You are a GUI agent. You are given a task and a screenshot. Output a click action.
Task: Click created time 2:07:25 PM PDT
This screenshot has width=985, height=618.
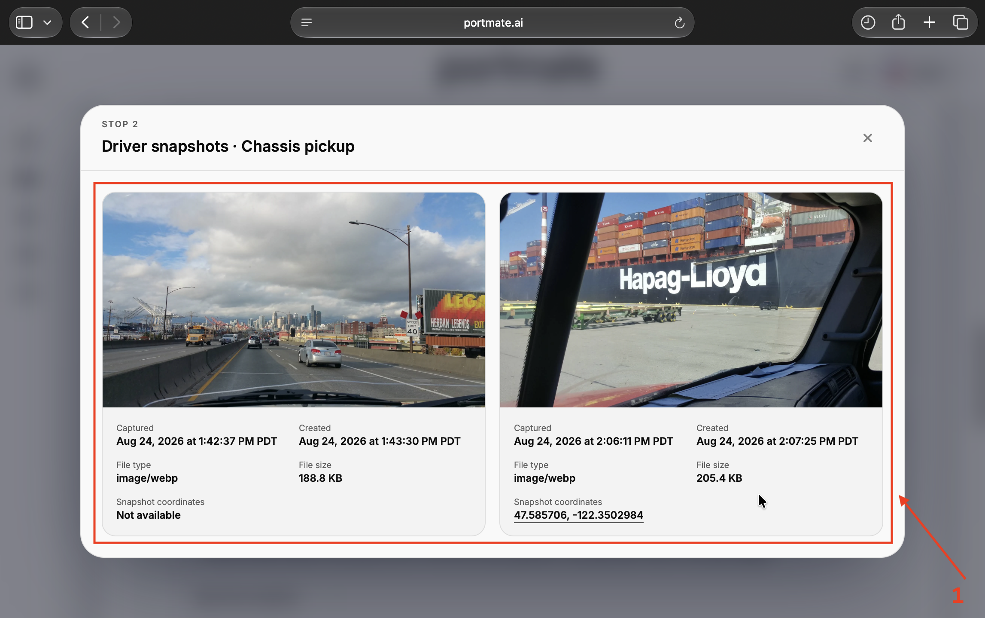tap(777, 441)
